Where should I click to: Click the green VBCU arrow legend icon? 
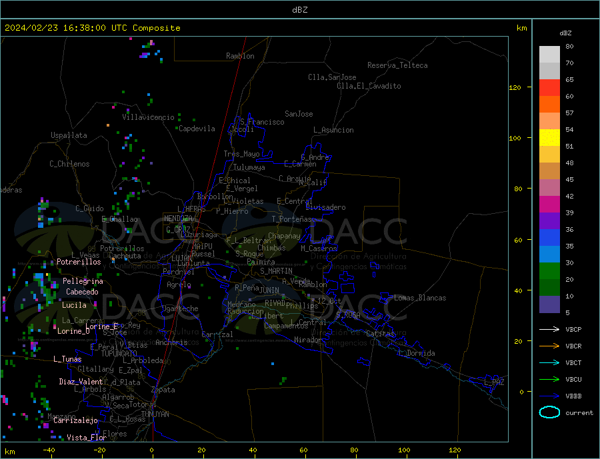[x=549, y=380]
